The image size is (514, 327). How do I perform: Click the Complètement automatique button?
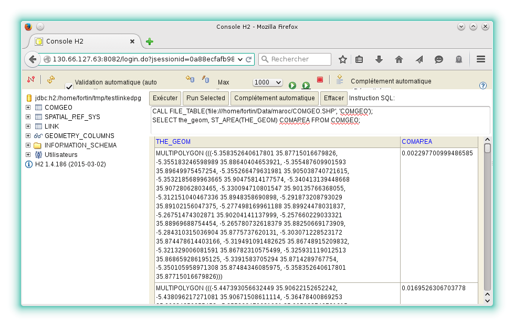point(275,98)
